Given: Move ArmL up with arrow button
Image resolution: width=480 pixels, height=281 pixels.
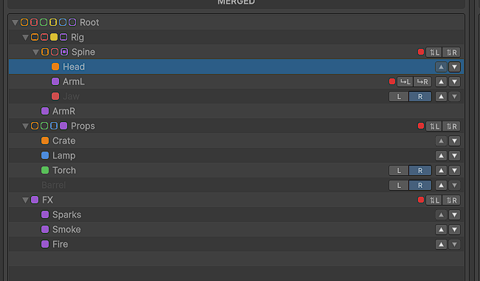Looking at the screenshot, I should click(441, 81).
